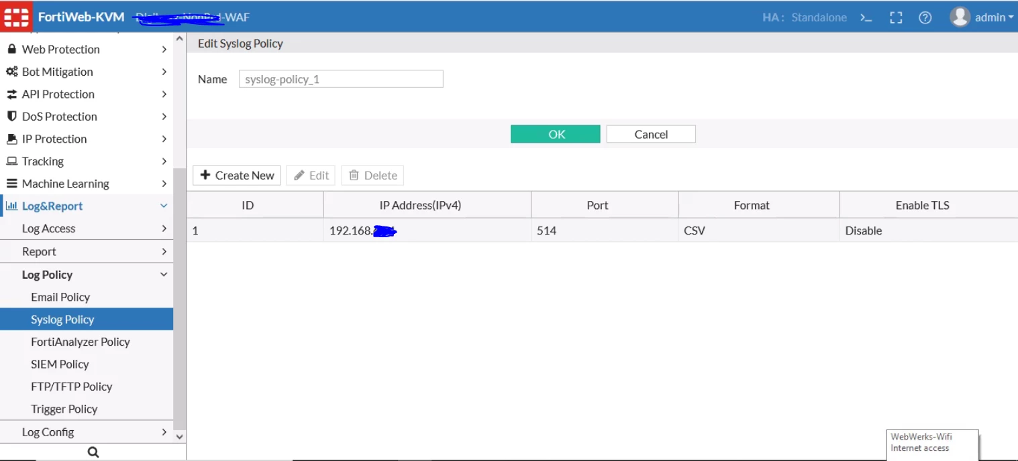1018x461 pixels.
Task: Open the Log&Report chart icon
Action: [11, 205]
